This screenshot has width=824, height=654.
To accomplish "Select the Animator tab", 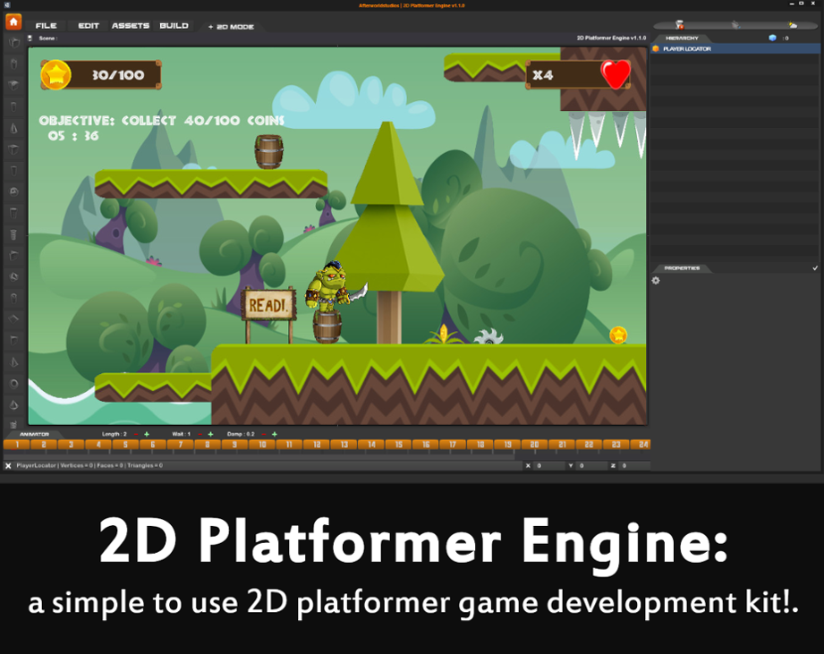I will (x=34, y=434).
